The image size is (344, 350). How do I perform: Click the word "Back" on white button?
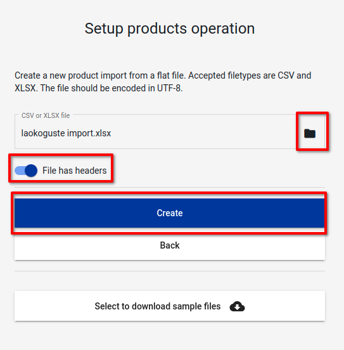pos(170,245)
